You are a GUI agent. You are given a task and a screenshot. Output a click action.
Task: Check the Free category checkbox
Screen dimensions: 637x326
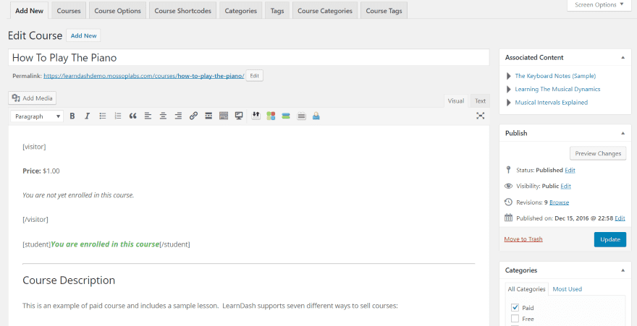(515, 318)
